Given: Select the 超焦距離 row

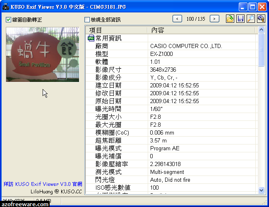Looking at the screenshot, I should point(172,141).
